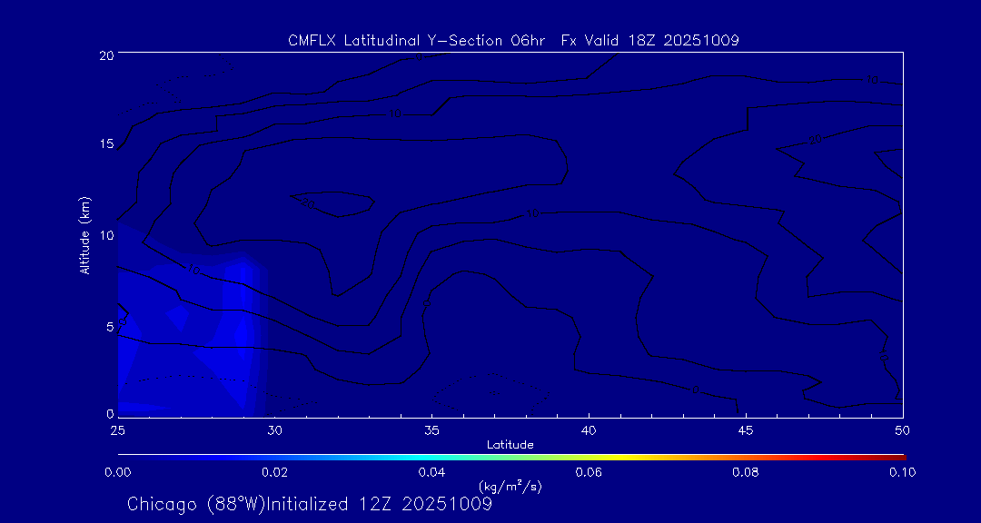Click color scale value 0.02
The width and height of the screenshot is (981, 523).
tap(274, 472)
